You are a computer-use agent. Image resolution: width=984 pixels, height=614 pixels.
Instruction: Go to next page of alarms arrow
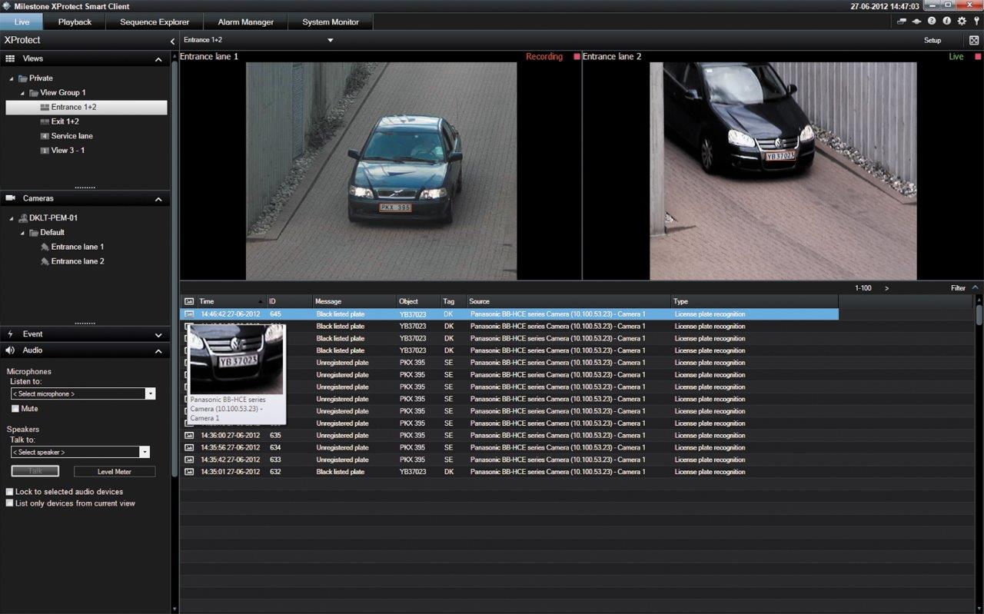(x=886, y=288)
